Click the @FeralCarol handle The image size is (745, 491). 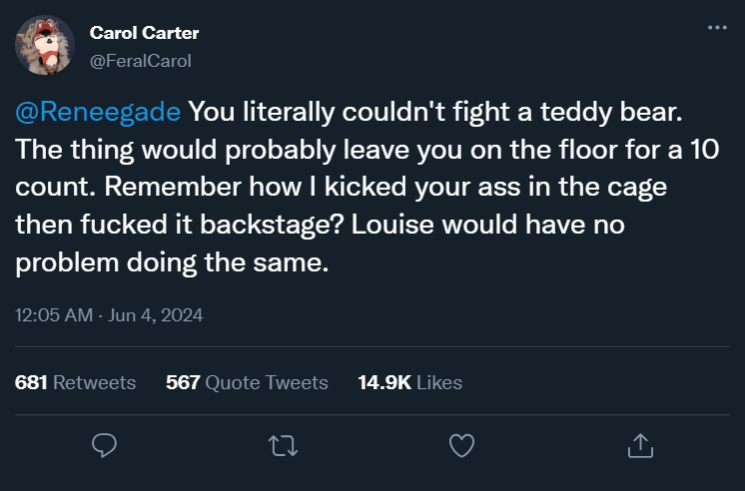140,61
